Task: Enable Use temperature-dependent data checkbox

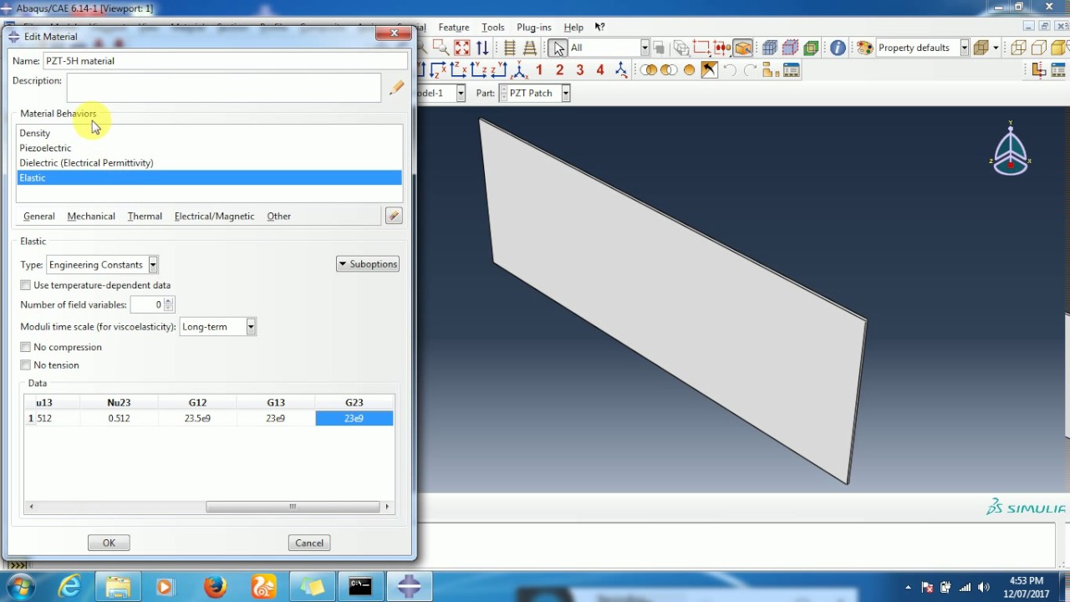Action: (x=25, y=285)
